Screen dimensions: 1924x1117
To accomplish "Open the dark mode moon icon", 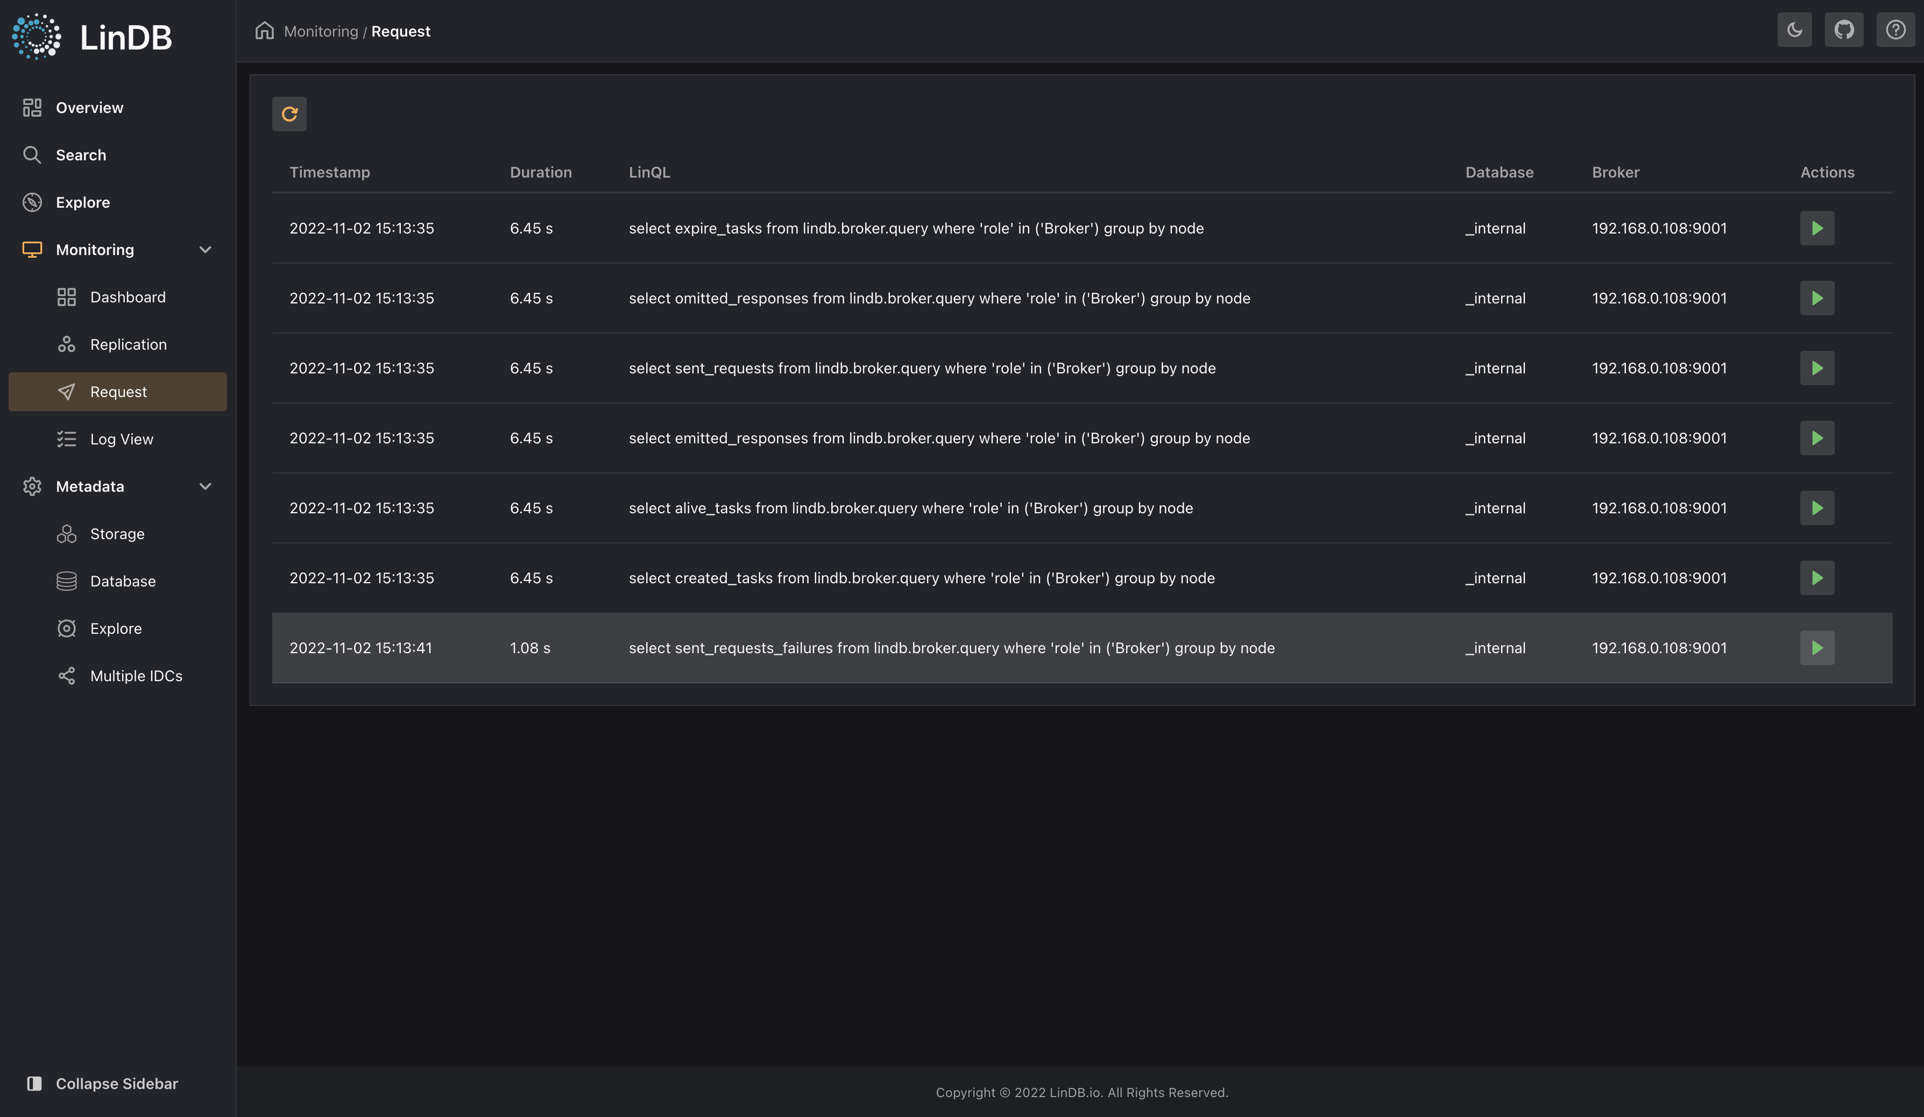I will 1793,30.
